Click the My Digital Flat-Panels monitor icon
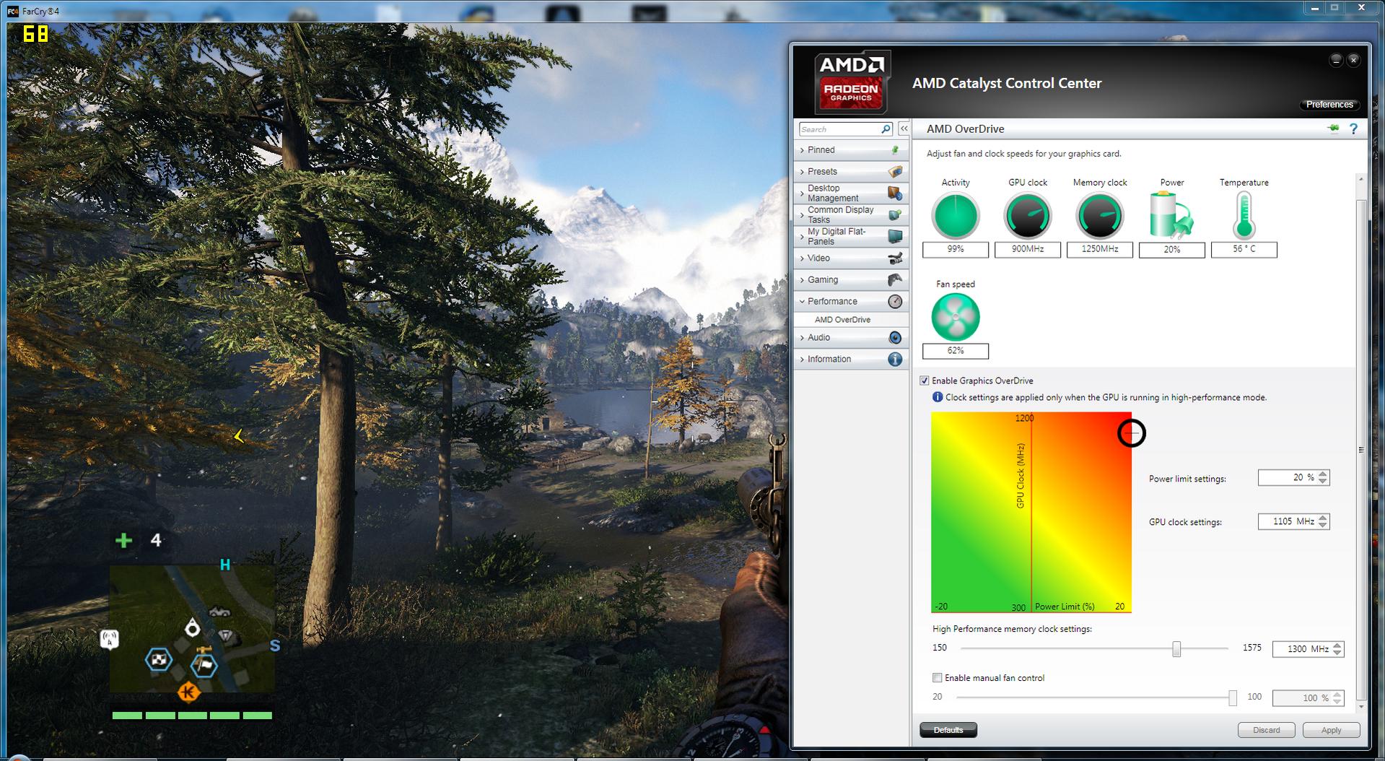The image size is (1385, 761). [895, 236]
